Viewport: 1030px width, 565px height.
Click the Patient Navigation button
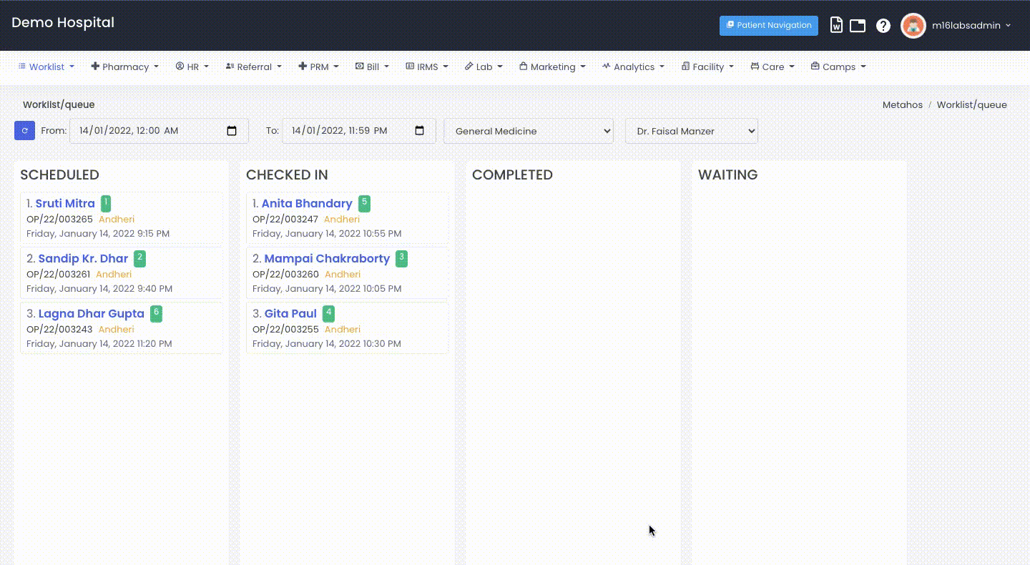(769, 25)
